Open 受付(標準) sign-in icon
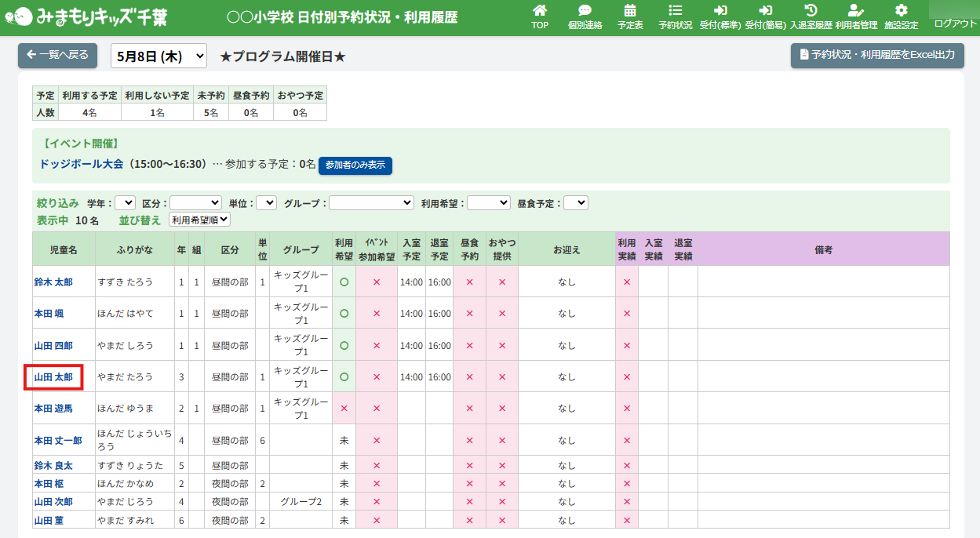This screenshot has width=980, height=538. (x=720, y=11)
